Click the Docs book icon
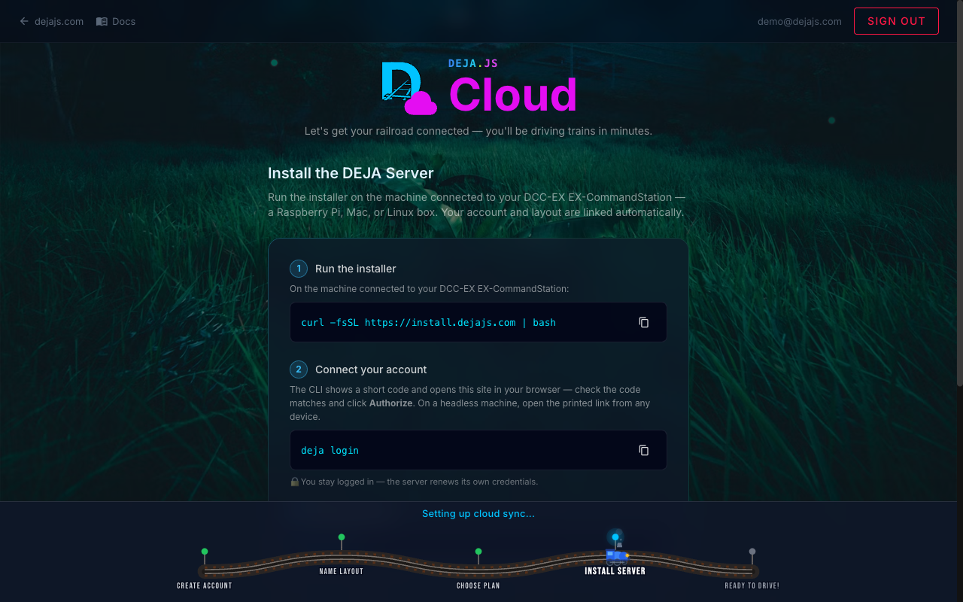The image size is (963, 602). point(102,21)
